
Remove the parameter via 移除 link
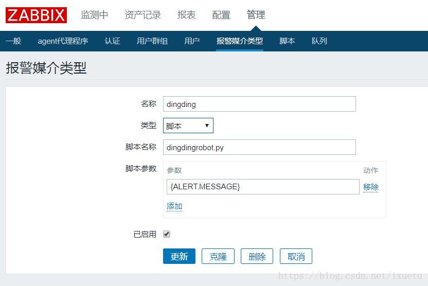[x=371, y=187]
